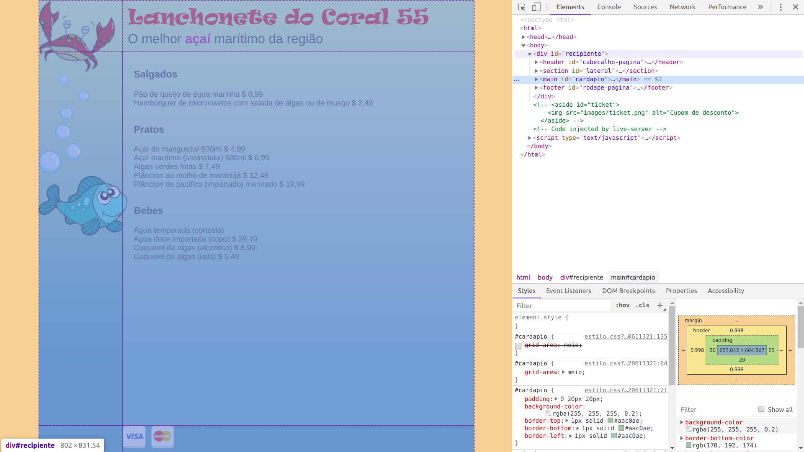Click the .cls class toggle button

pos(642,306)
